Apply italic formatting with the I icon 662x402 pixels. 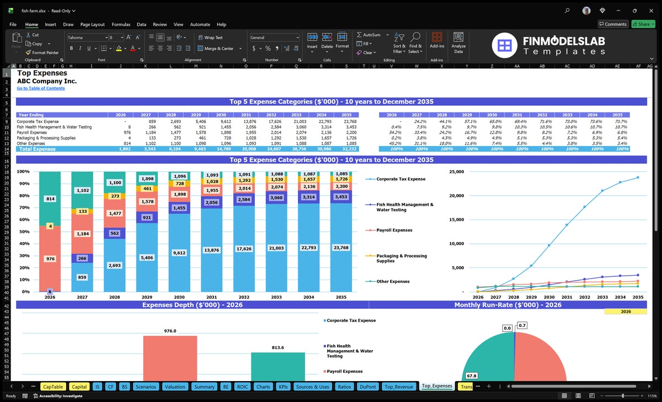[x=80, y=49]
